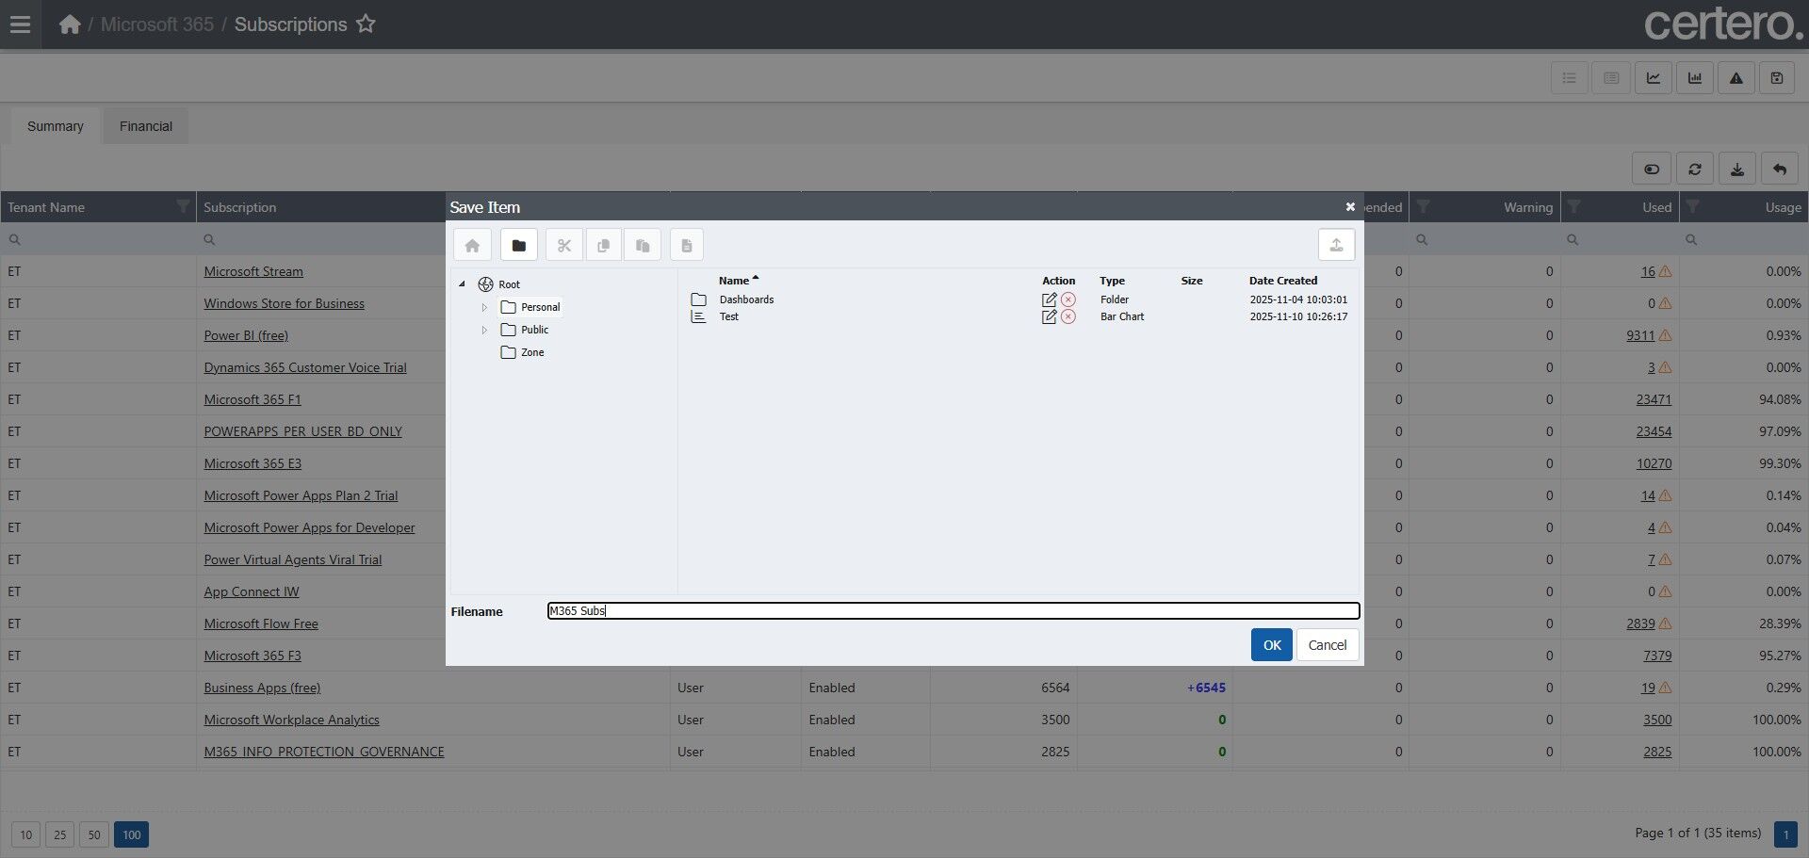Open the hamburger navigation menu

(x=20, y=24)
